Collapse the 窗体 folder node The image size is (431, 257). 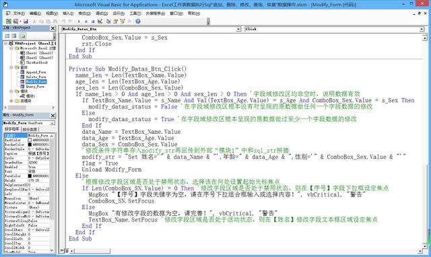pos(11,67)
